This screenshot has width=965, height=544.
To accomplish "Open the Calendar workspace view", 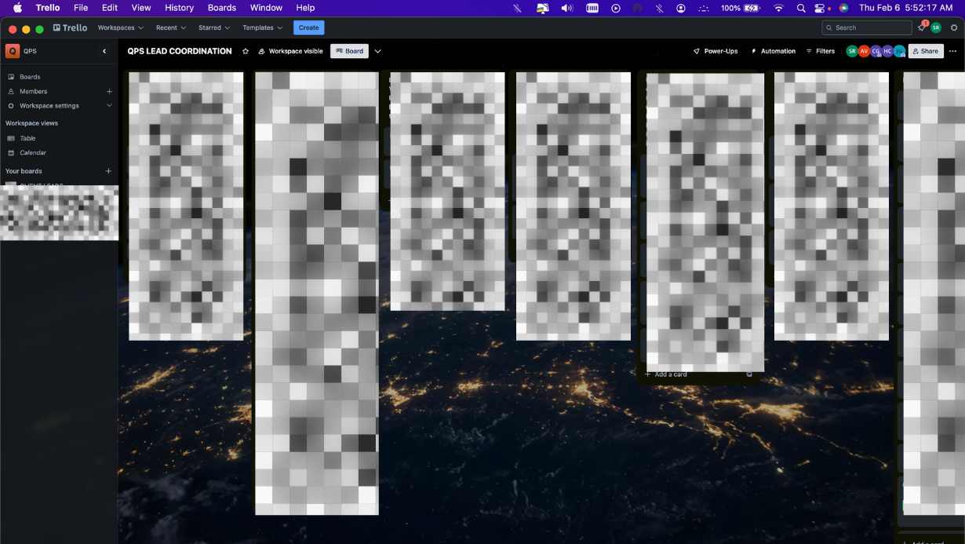I will 32,152.
